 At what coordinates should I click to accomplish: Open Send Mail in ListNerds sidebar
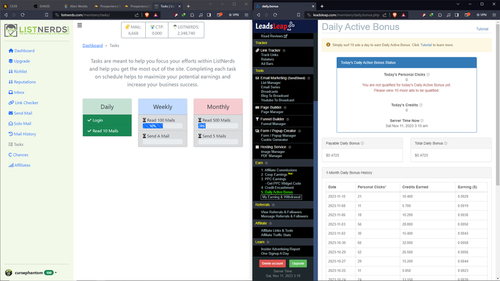(20, 113)
